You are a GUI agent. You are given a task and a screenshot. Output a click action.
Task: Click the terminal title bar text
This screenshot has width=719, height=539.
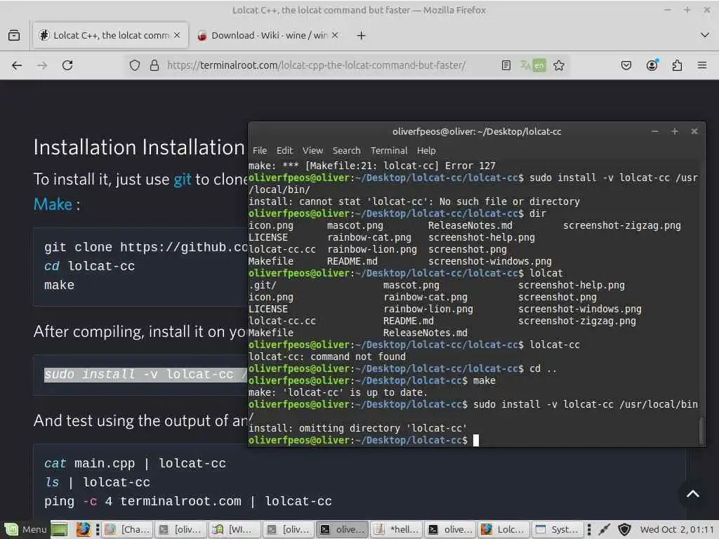pyautogui.click(x=477, y=131)
